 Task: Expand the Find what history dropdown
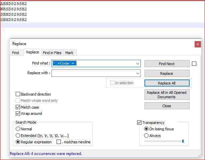click(x=138, y=63)
